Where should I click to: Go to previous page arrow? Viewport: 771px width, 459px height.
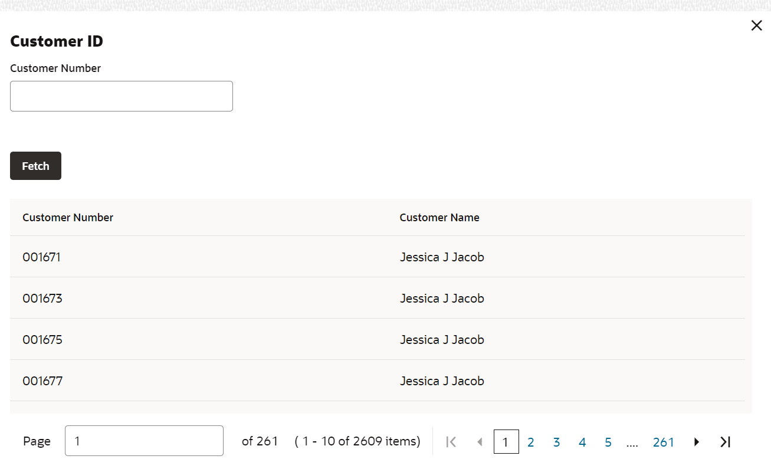[x=480, y=442]
